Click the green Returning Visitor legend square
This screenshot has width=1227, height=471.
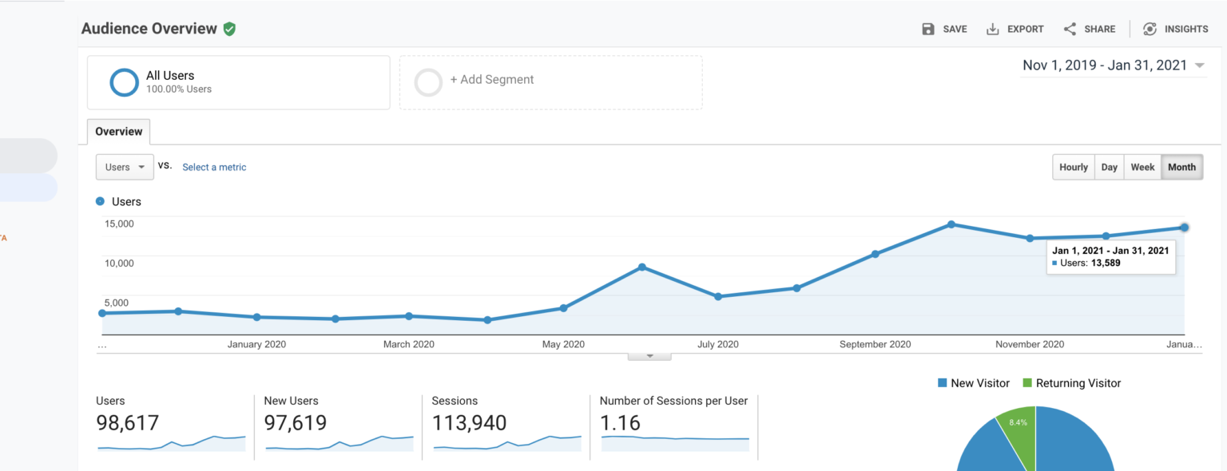pos(1027,383)
